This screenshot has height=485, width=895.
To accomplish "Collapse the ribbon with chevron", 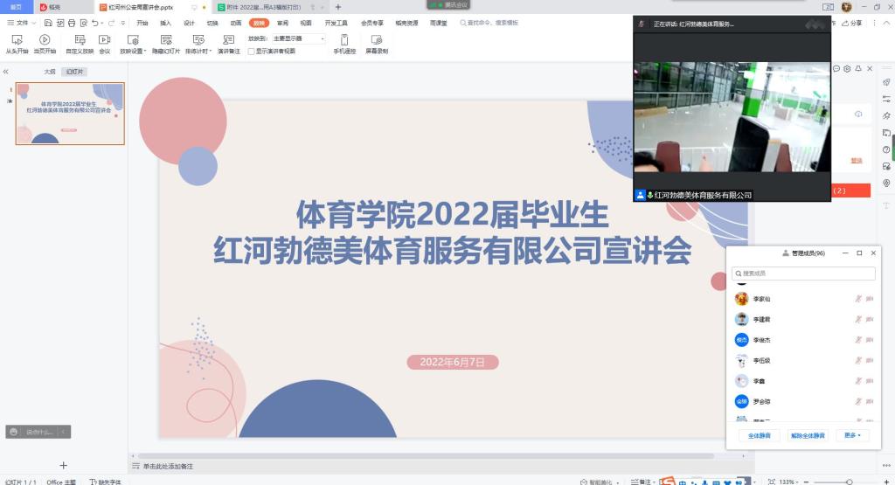I will (886, 23).
